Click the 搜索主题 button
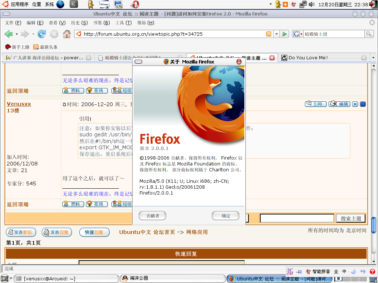This screenshot has width=378, height=283. (x=351, y=219)
